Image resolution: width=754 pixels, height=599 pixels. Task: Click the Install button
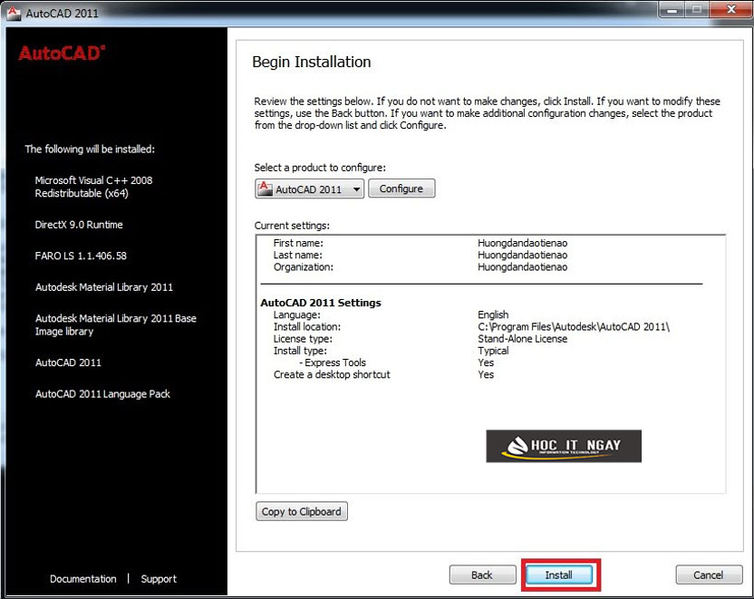coord(559,575)
